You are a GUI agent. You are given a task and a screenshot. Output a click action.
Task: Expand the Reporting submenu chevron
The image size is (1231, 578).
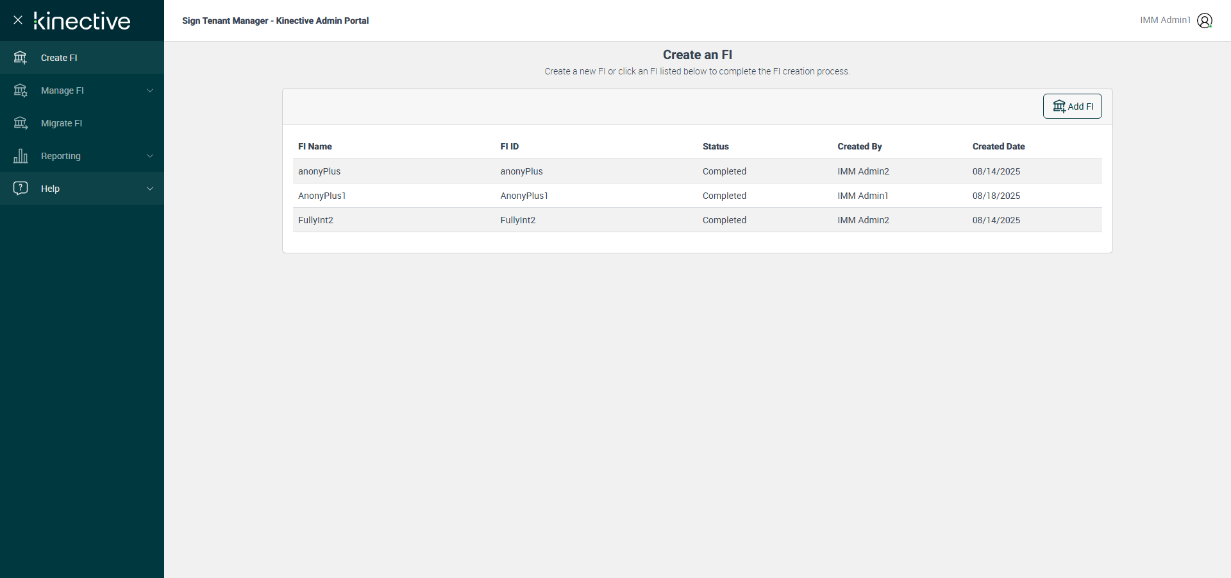[150, 156]
